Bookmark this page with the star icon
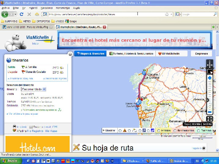Viewport: 219px width, 164px height. click(x=167, y=14)
